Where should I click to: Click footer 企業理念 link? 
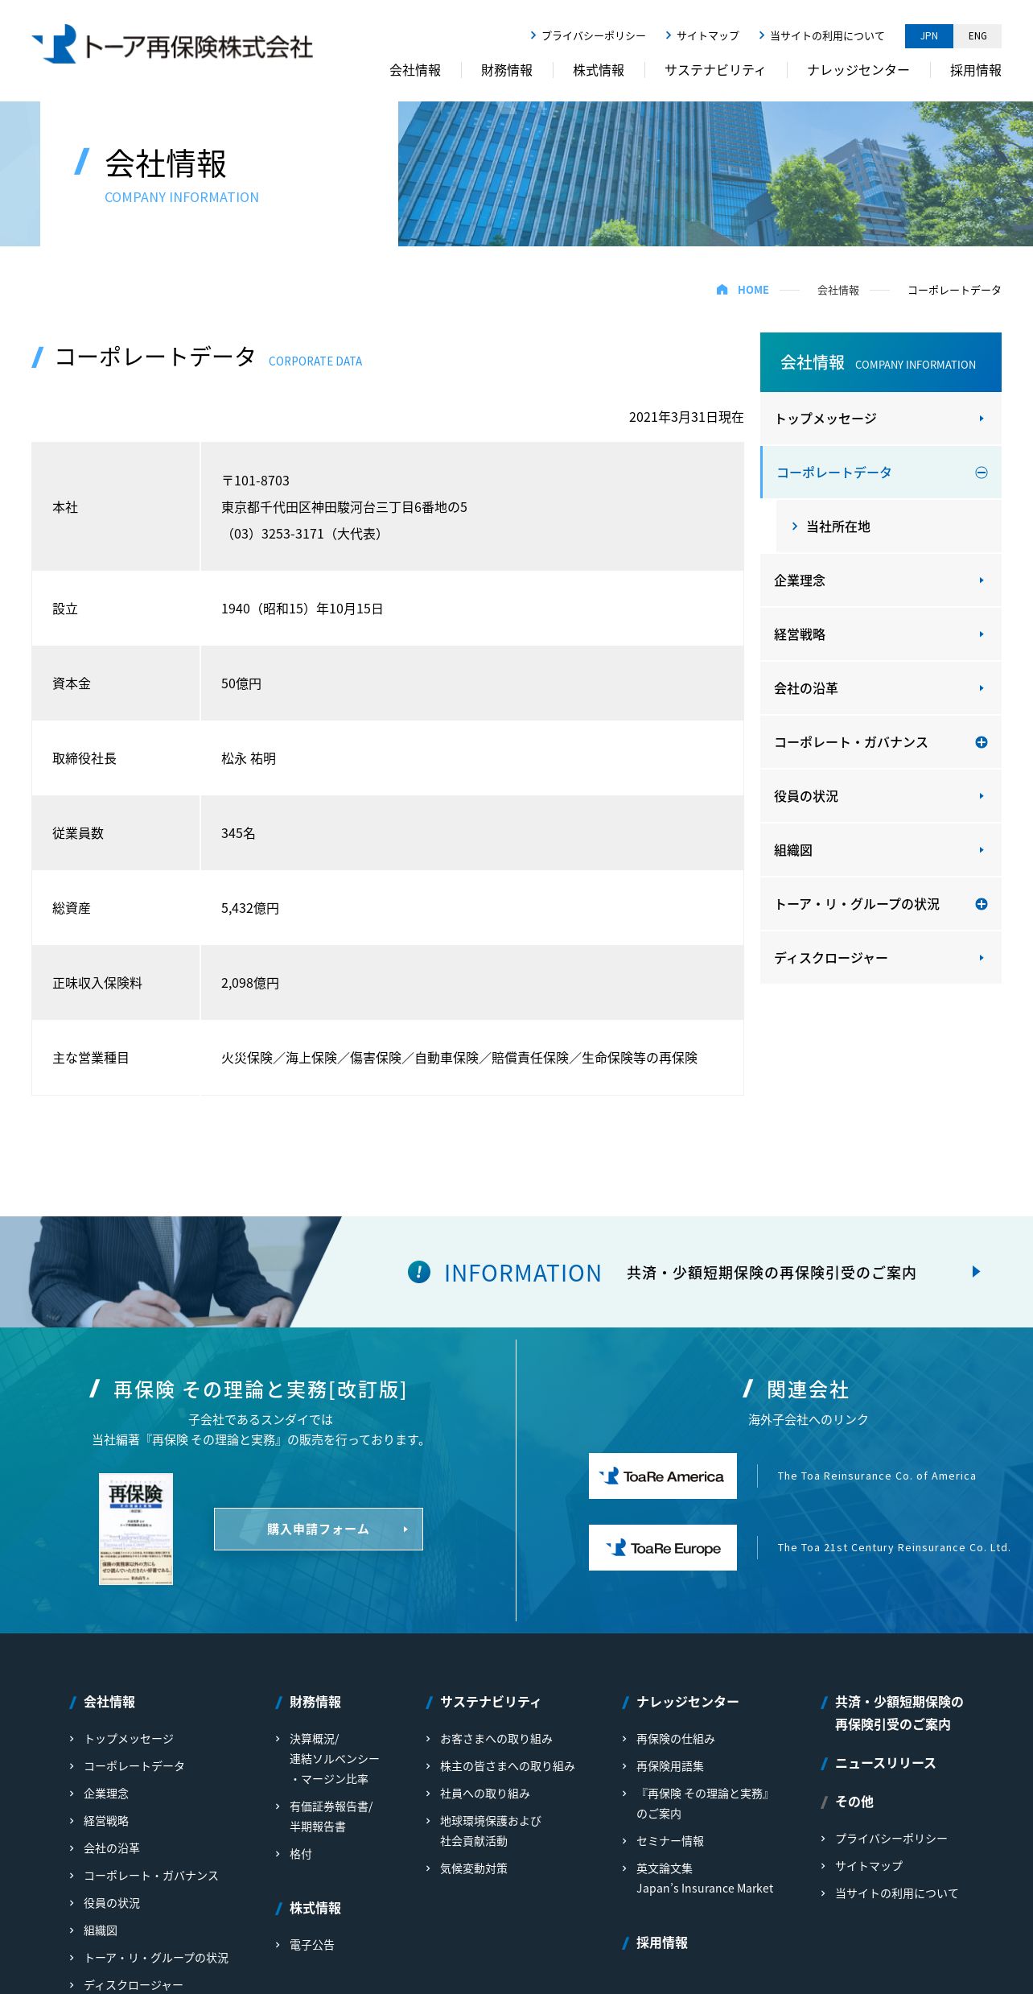(x=106, y=1794)
